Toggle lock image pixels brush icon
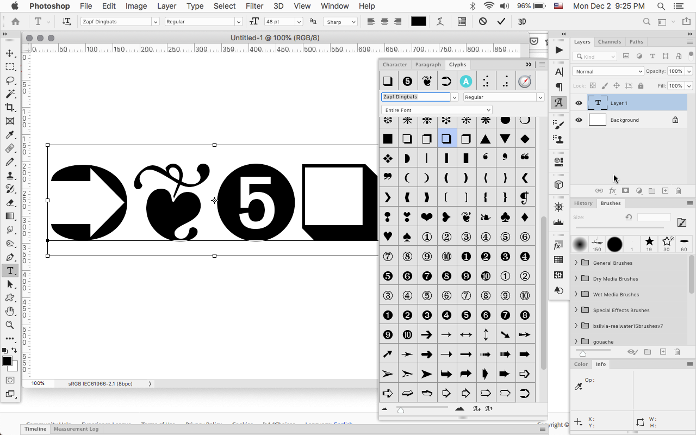 tap(605, 86)
